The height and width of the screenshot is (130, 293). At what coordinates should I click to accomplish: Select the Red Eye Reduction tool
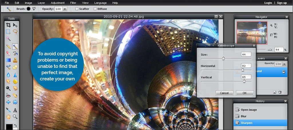[8, 96]
